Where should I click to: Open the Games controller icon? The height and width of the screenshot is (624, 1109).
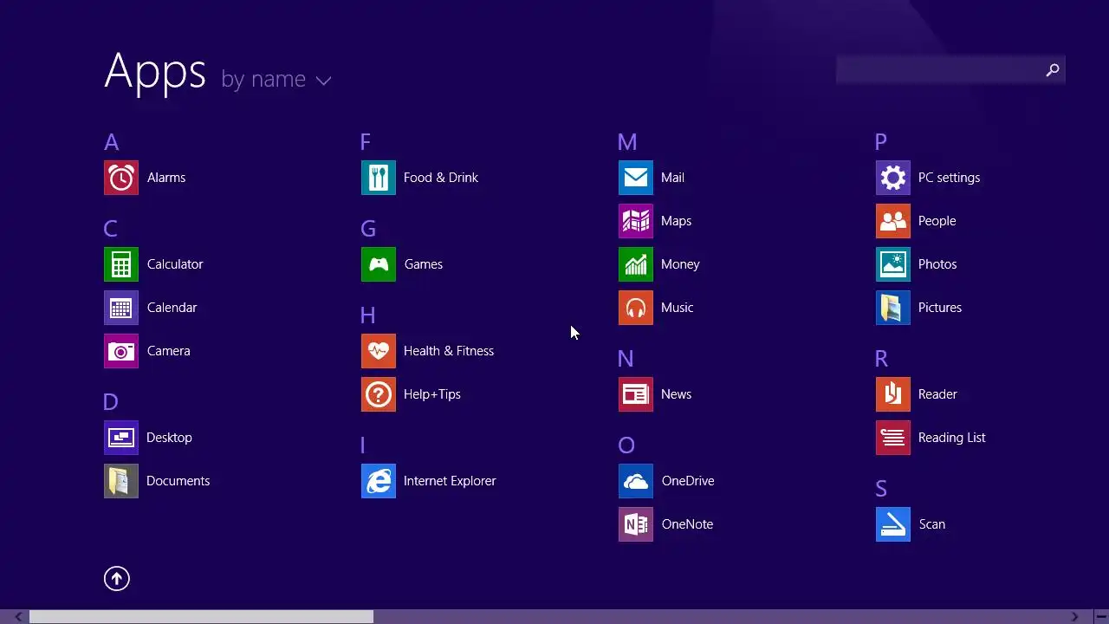point(379,264)
